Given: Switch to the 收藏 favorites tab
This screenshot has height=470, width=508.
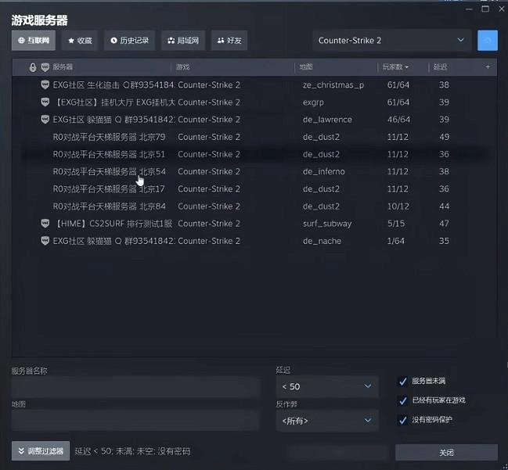Looking at the screenshot, I should coord(80,41).
